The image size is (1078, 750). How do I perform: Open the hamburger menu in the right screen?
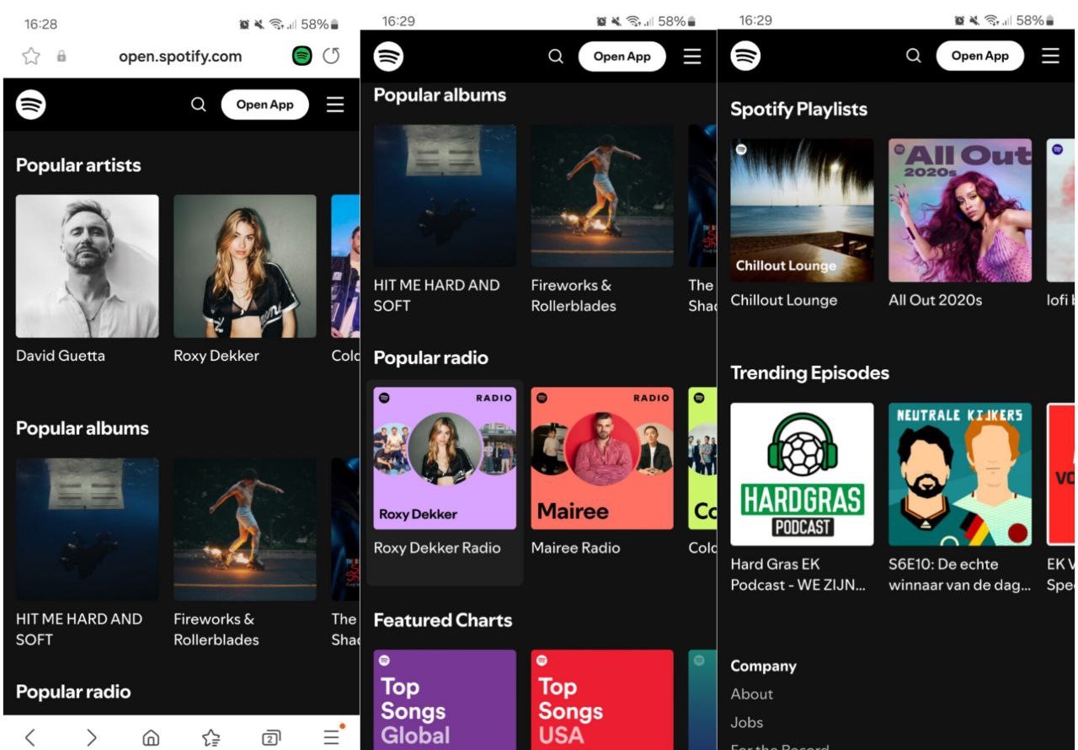1050,56
